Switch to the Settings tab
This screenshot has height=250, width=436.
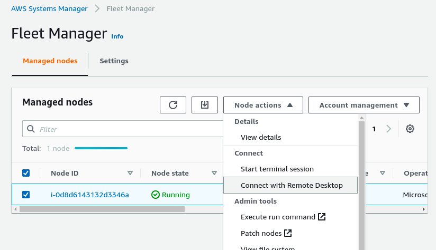[x=114, y=61]
